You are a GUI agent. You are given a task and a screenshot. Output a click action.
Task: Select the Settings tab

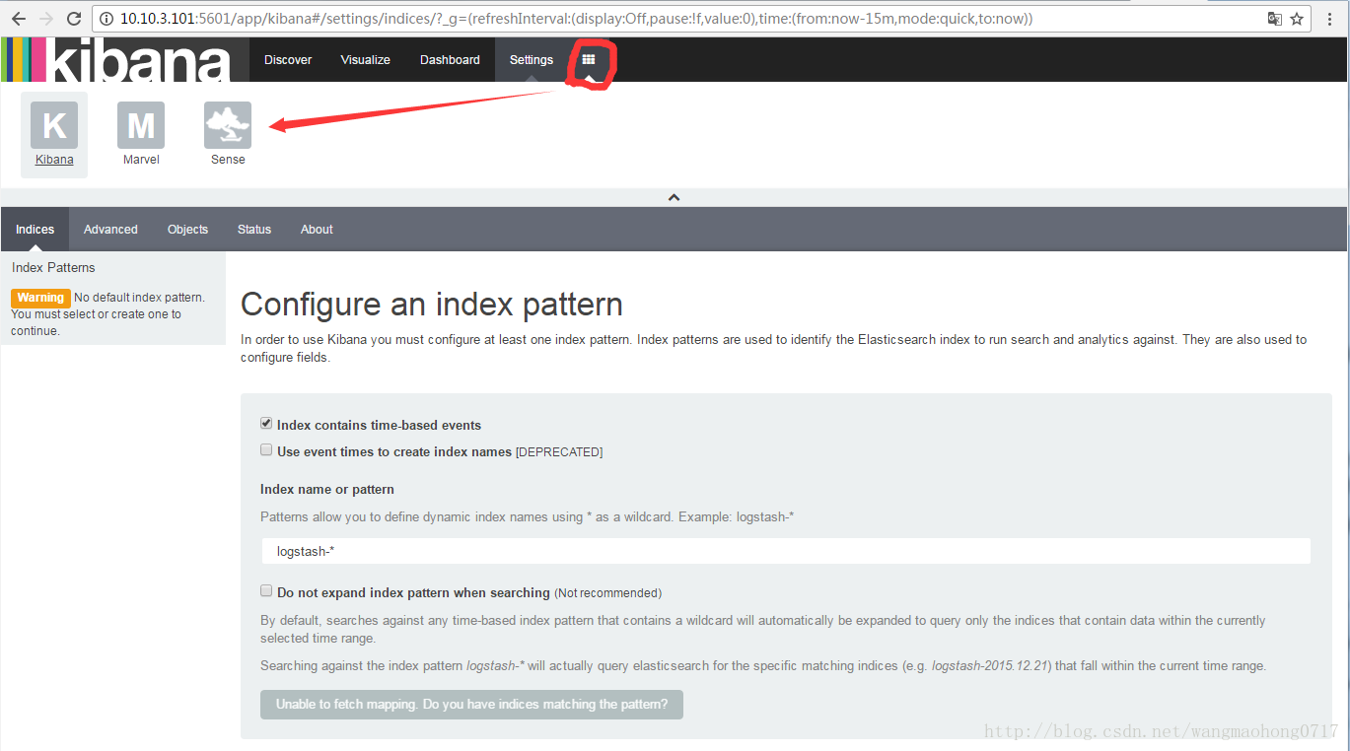point(532,60)
